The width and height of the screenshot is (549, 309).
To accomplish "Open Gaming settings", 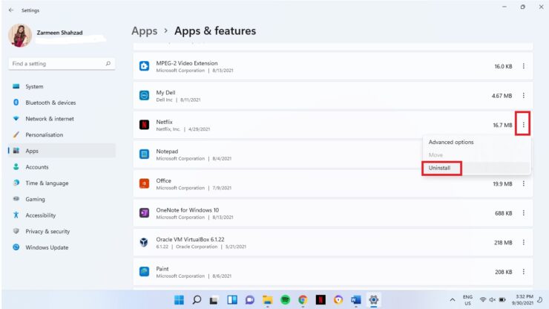I will [x=62, y=199].
